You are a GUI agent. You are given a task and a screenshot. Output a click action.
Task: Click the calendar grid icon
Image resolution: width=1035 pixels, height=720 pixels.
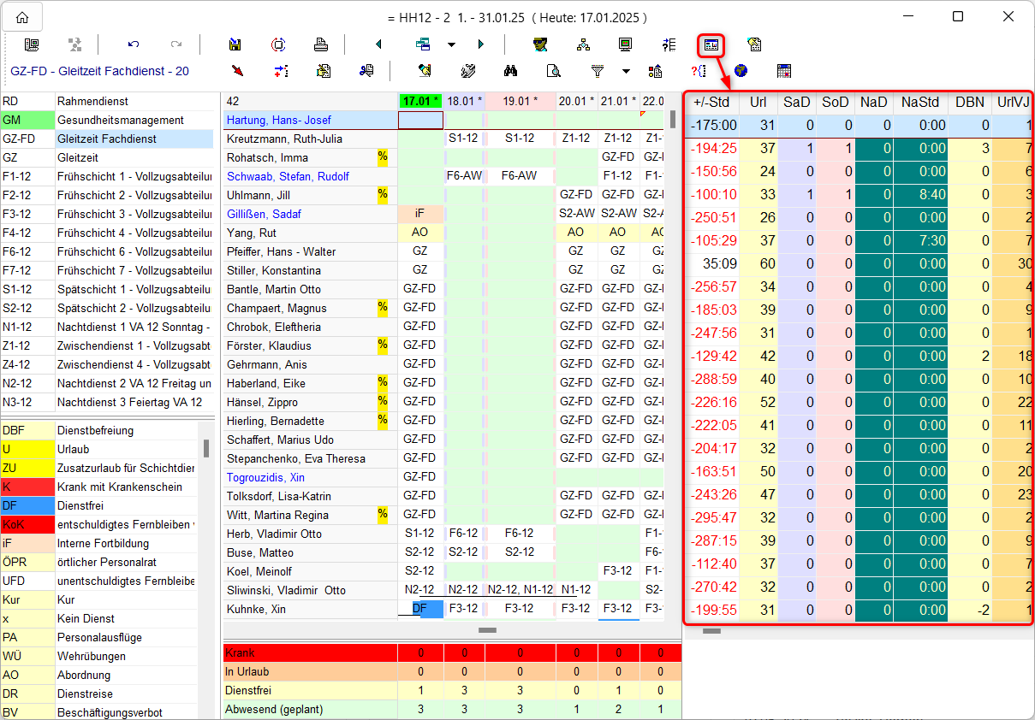pos(783,71)
